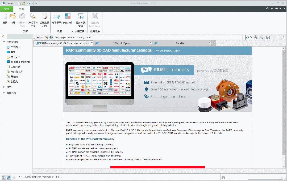Open 我的文档 (My documents) folder
Image resolution: width=287 pixels, height=181 pixels.
pos(13,57)
